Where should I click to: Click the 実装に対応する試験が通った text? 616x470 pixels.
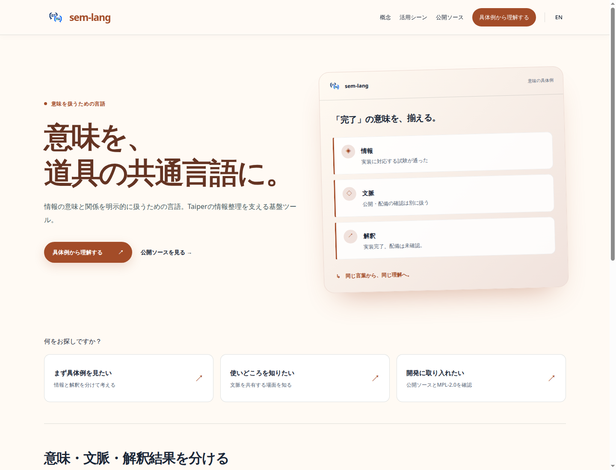(x=394, y=161)
